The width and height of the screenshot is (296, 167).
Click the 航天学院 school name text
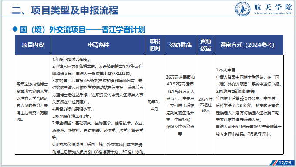click(x=273, y=7)
